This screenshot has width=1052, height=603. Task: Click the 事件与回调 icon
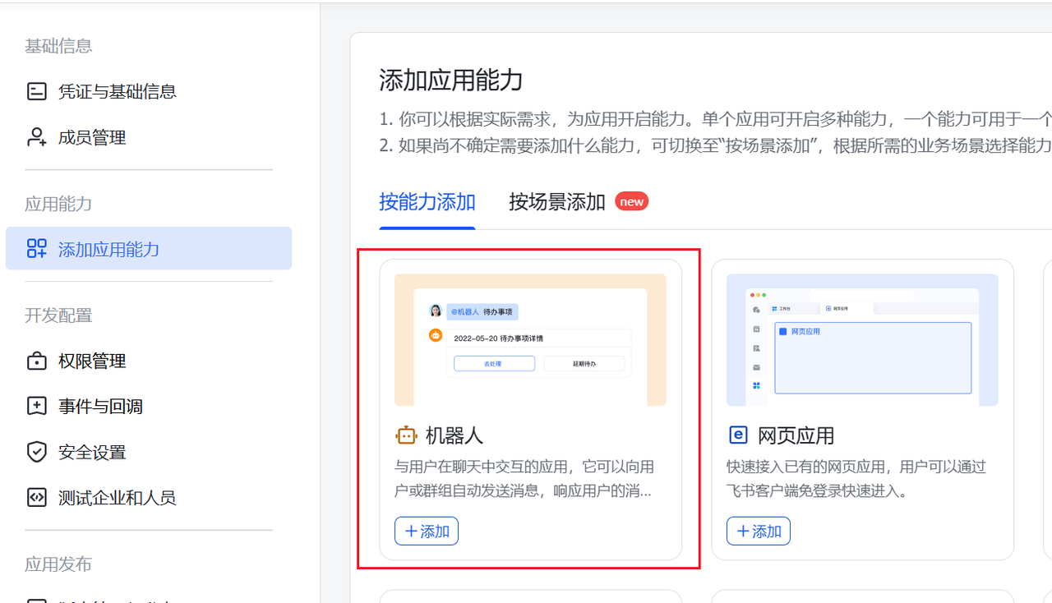[x=37, y=406]
